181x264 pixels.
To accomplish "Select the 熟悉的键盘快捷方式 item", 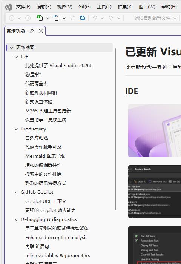I will click(46, 183).
